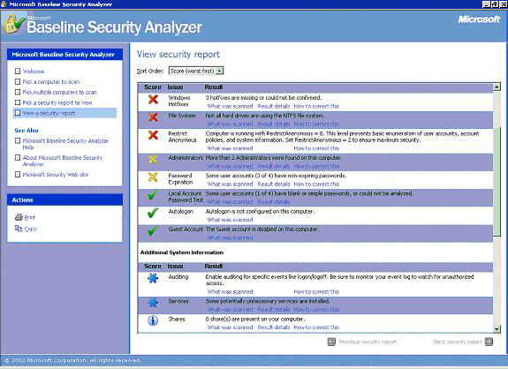
Task: Click the Previous security report arrow icon
Action: pos(331,342)
